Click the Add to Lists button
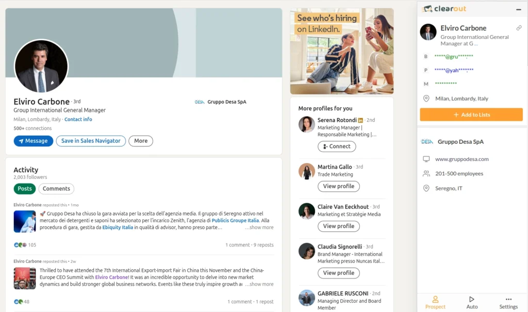528x312 pixels. [x=471, y=114]
